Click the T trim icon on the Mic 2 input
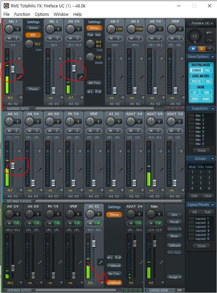217x293 pixels. click(60, 59)
